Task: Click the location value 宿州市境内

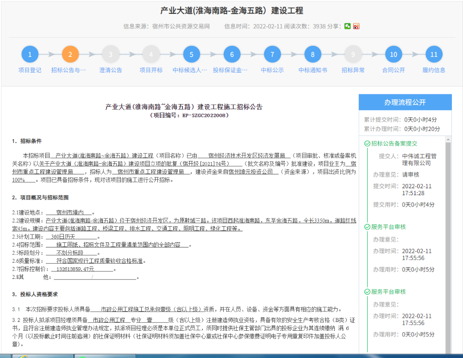Action: (x=70, y=212)
